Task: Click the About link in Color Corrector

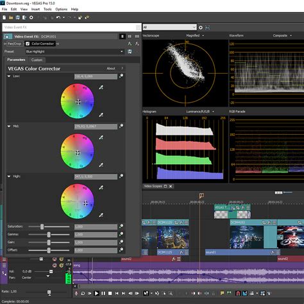Action: [111, 69]
